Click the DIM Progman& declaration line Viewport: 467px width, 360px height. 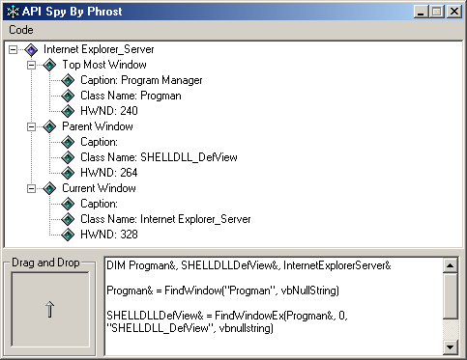(248, 265)
